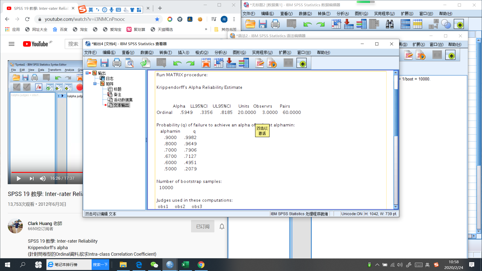Click the Export output icon

pos(145,63)
